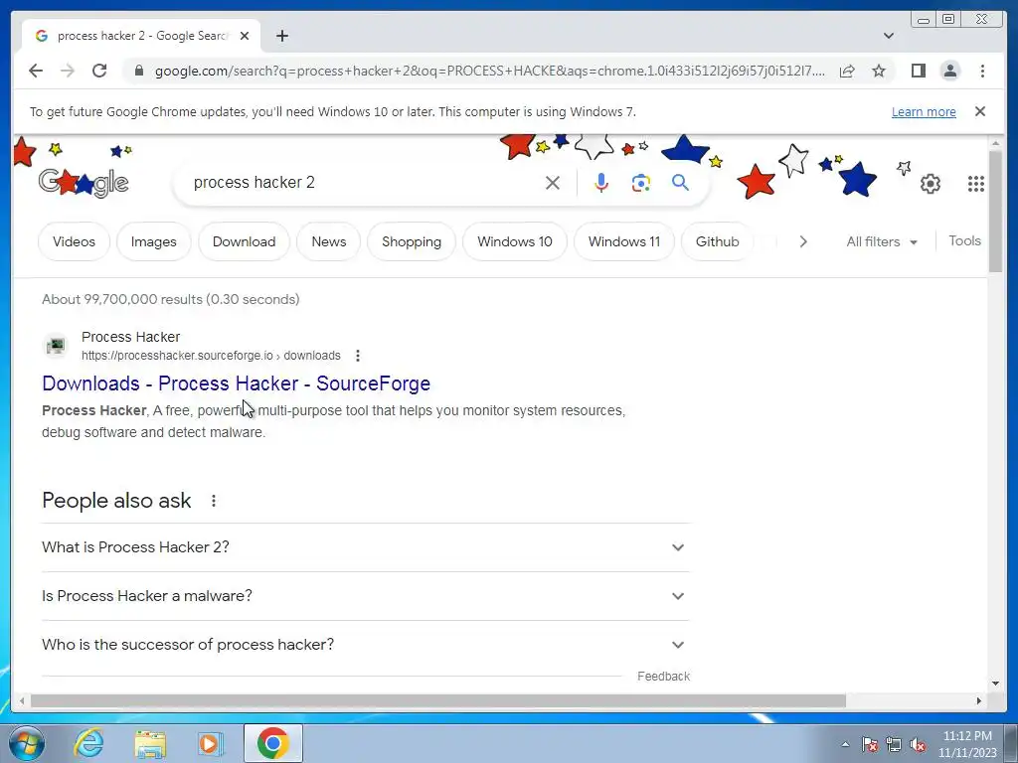Open the taskbar clock showing 11:12 PM
1018x763 pixels.
pyautogui.click(x=967, y=744)
